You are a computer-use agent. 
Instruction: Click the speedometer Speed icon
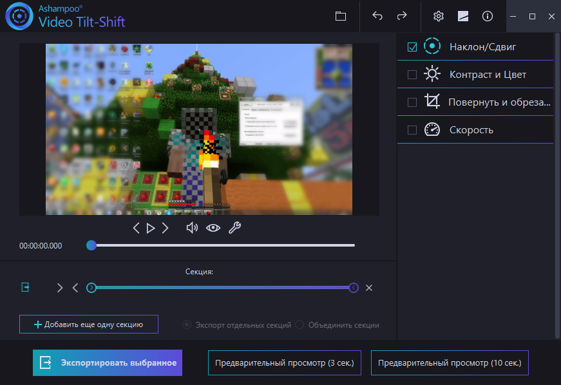coord(432,129)
